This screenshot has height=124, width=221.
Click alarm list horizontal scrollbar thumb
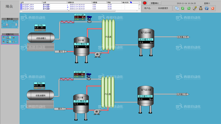[69, 11]
